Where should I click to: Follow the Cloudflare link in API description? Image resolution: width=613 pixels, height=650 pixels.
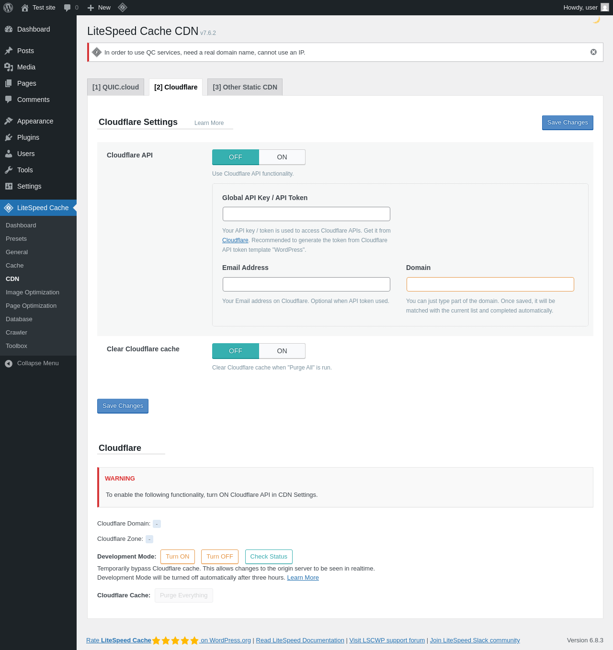235,240
